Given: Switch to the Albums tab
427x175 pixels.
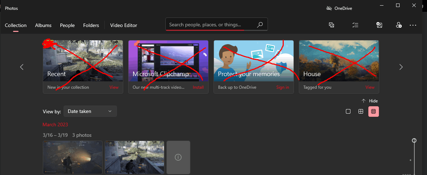Looking at the screenshot, I should click(43, 25).
